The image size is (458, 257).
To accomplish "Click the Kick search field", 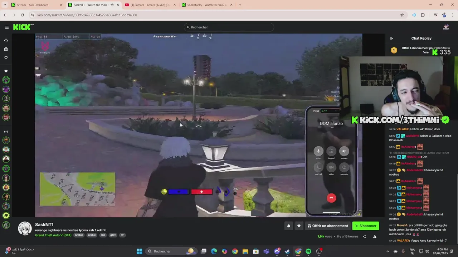I will pyautogui.click(x=229, y=27).
